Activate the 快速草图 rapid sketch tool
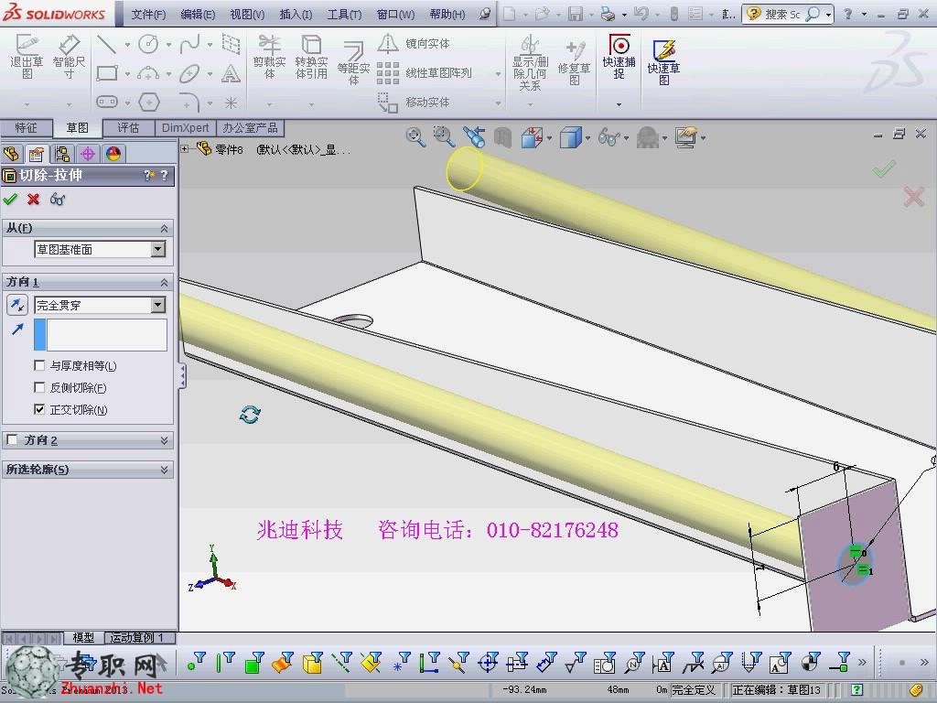This screenshot has height=703, width=937. pos(664,63)
